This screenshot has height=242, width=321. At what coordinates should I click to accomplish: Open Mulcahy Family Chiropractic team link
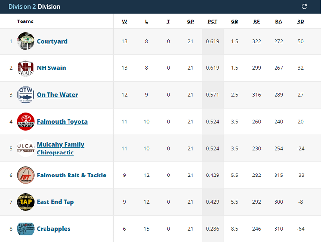pyautogui.click(x=60, y=148)
